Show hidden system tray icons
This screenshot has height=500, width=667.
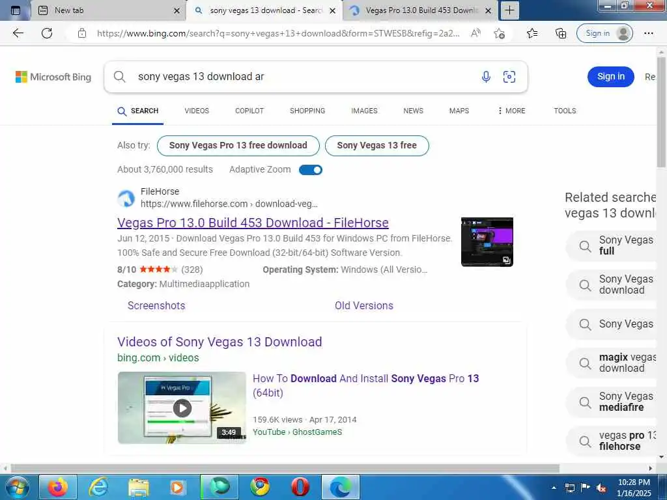[554, 488]
